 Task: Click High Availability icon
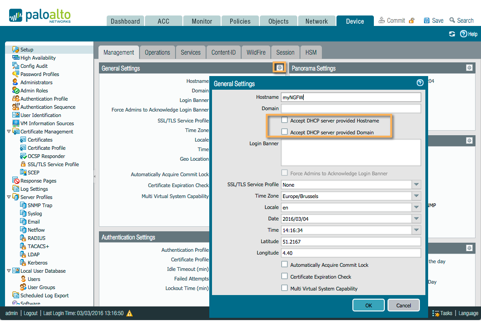pyautogui.click(x=16, y=57)
